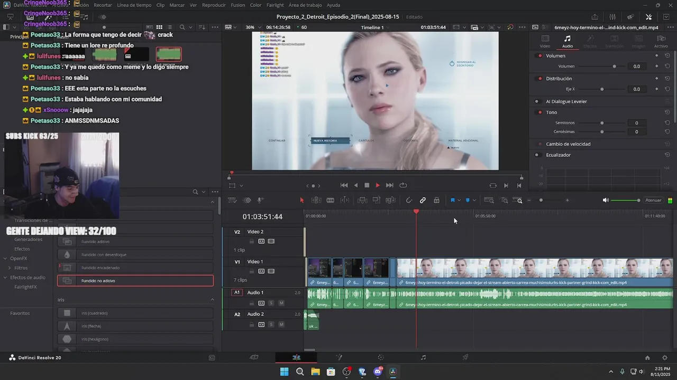The height and width of the screenshot is (380, 677).
Task: Open the Audio tab in Inspector
Action: coord(567,42)
